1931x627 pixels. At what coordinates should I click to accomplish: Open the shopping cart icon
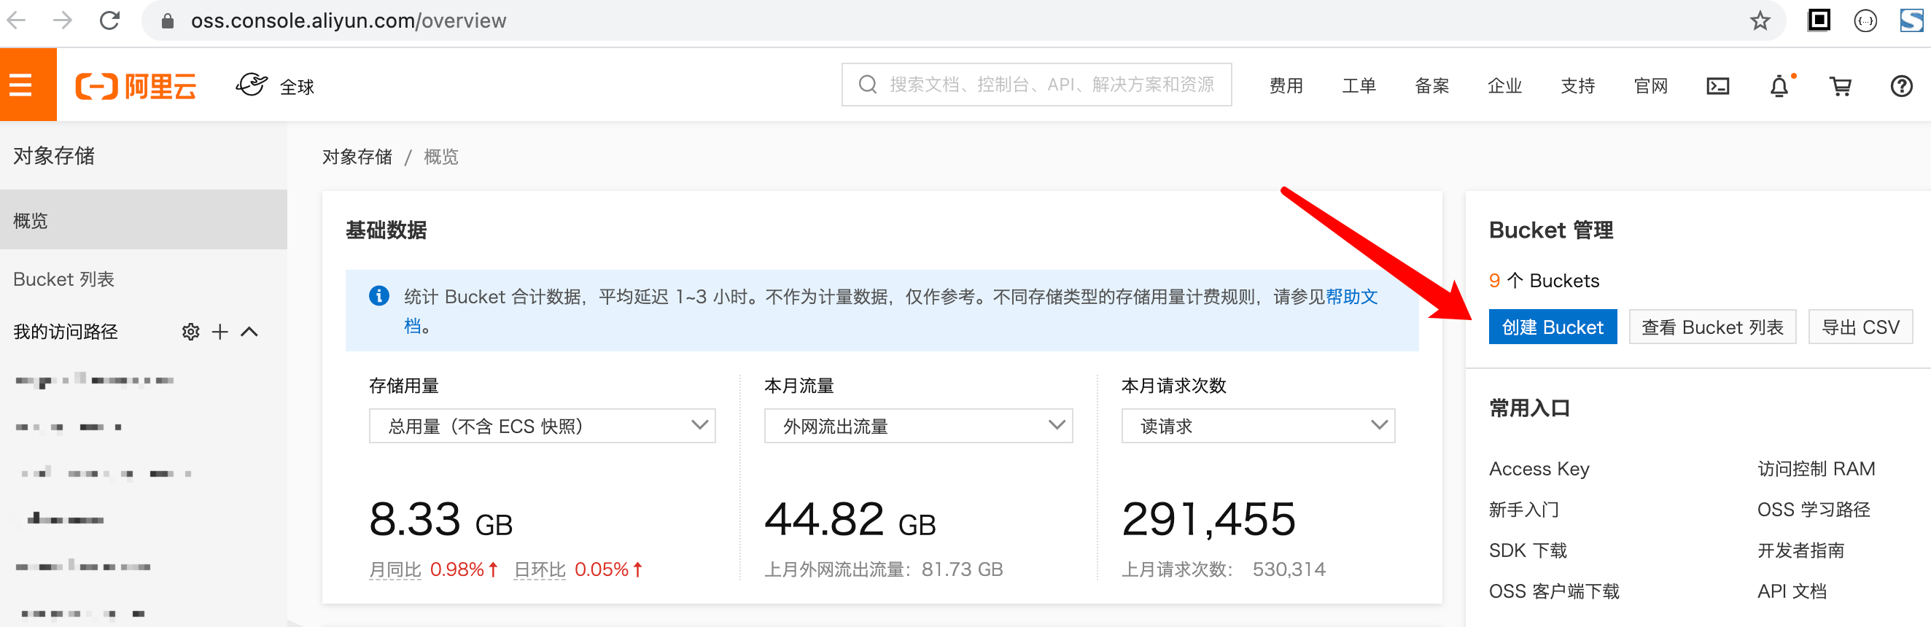click(1841, 86)
